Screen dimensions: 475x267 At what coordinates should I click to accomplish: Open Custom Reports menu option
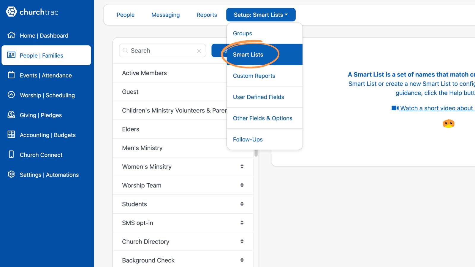click(265, 76)
